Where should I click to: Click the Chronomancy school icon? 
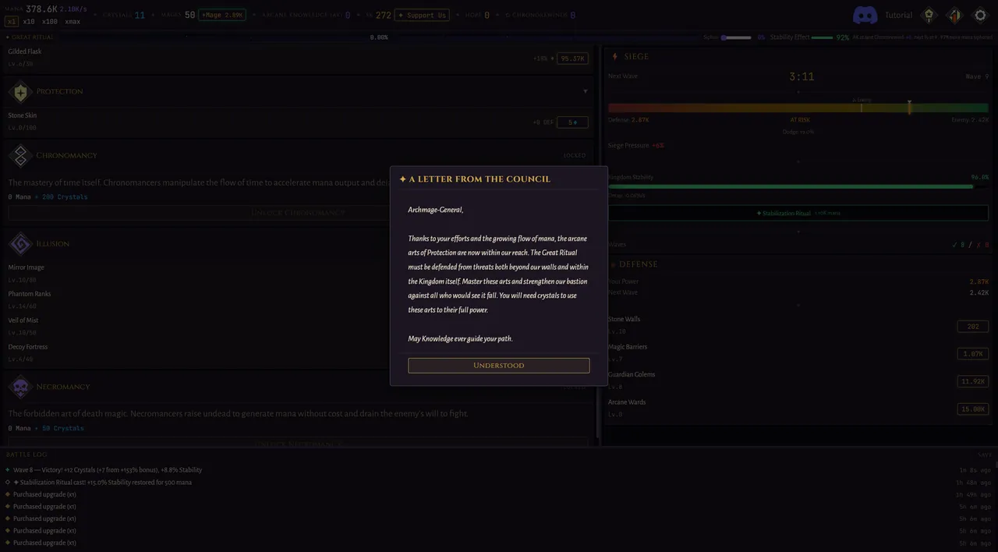tap(19, 155)
